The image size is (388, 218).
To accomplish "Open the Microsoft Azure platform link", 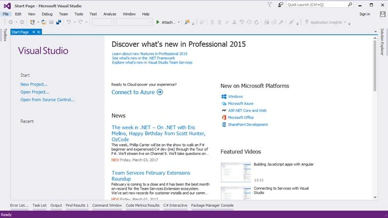I will [240, 103].
